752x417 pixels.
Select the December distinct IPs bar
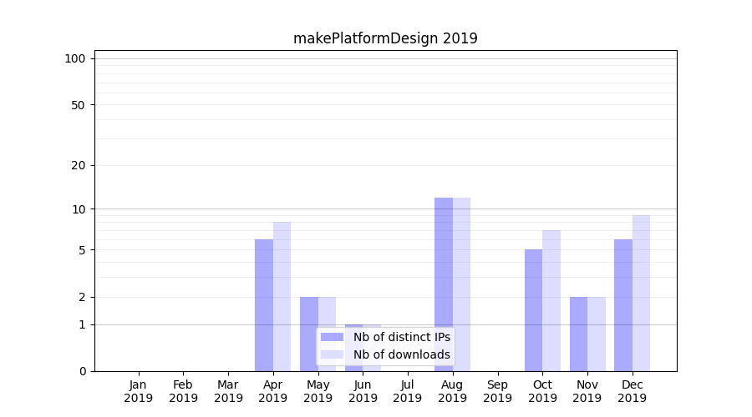[x=623, y=304]
